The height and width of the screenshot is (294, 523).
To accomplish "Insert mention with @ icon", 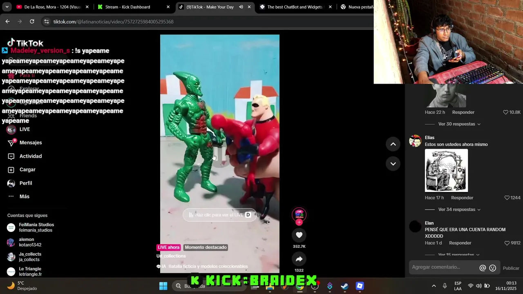I will (x=483, y=268).
